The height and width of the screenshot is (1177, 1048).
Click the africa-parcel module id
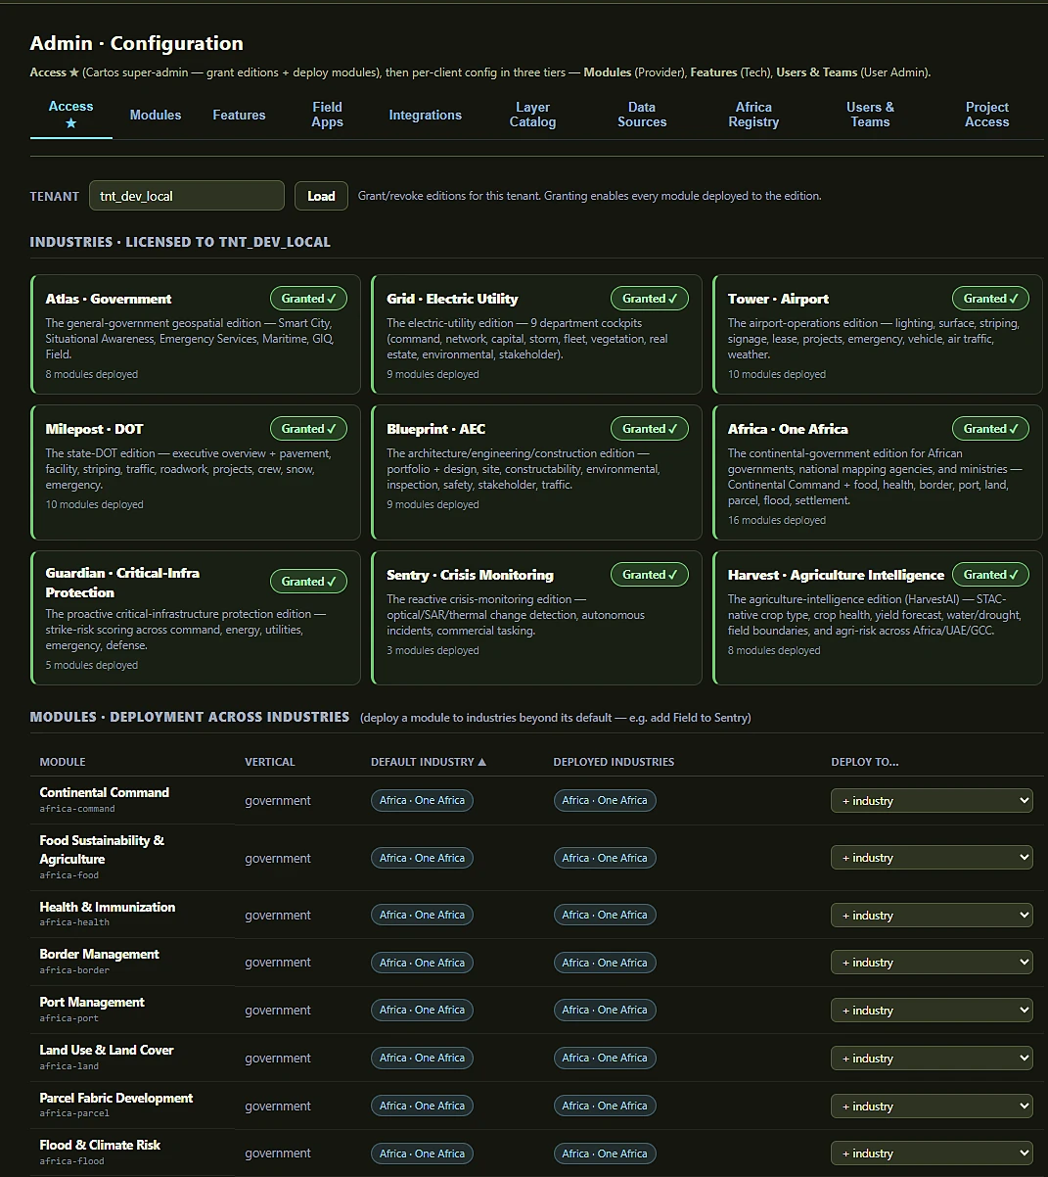pos(74,1113)
